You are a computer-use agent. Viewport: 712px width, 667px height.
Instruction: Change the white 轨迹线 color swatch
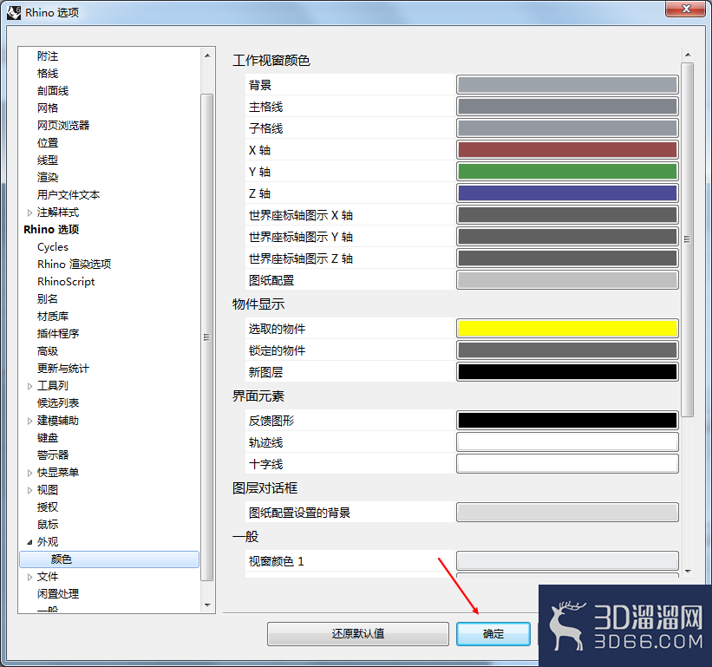click(567, 442)
